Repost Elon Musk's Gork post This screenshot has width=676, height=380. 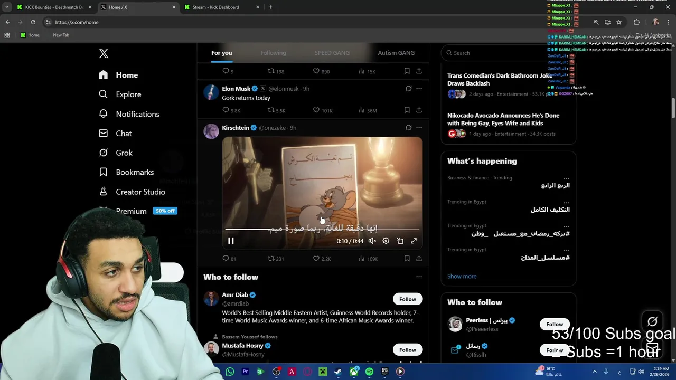pyautogui.click(x=276, y=110)
